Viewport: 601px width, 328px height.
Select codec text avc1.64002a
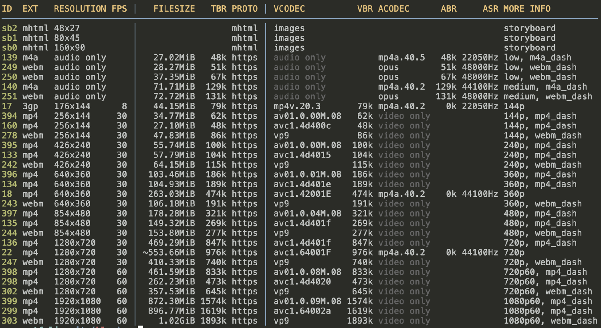pyautogui.click(x=303, y=311)
